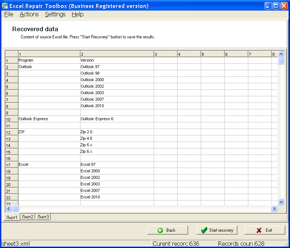Click the 'Excel 2000' cell
This screenshot has width=290, height=248.
(x=117, y=171)
